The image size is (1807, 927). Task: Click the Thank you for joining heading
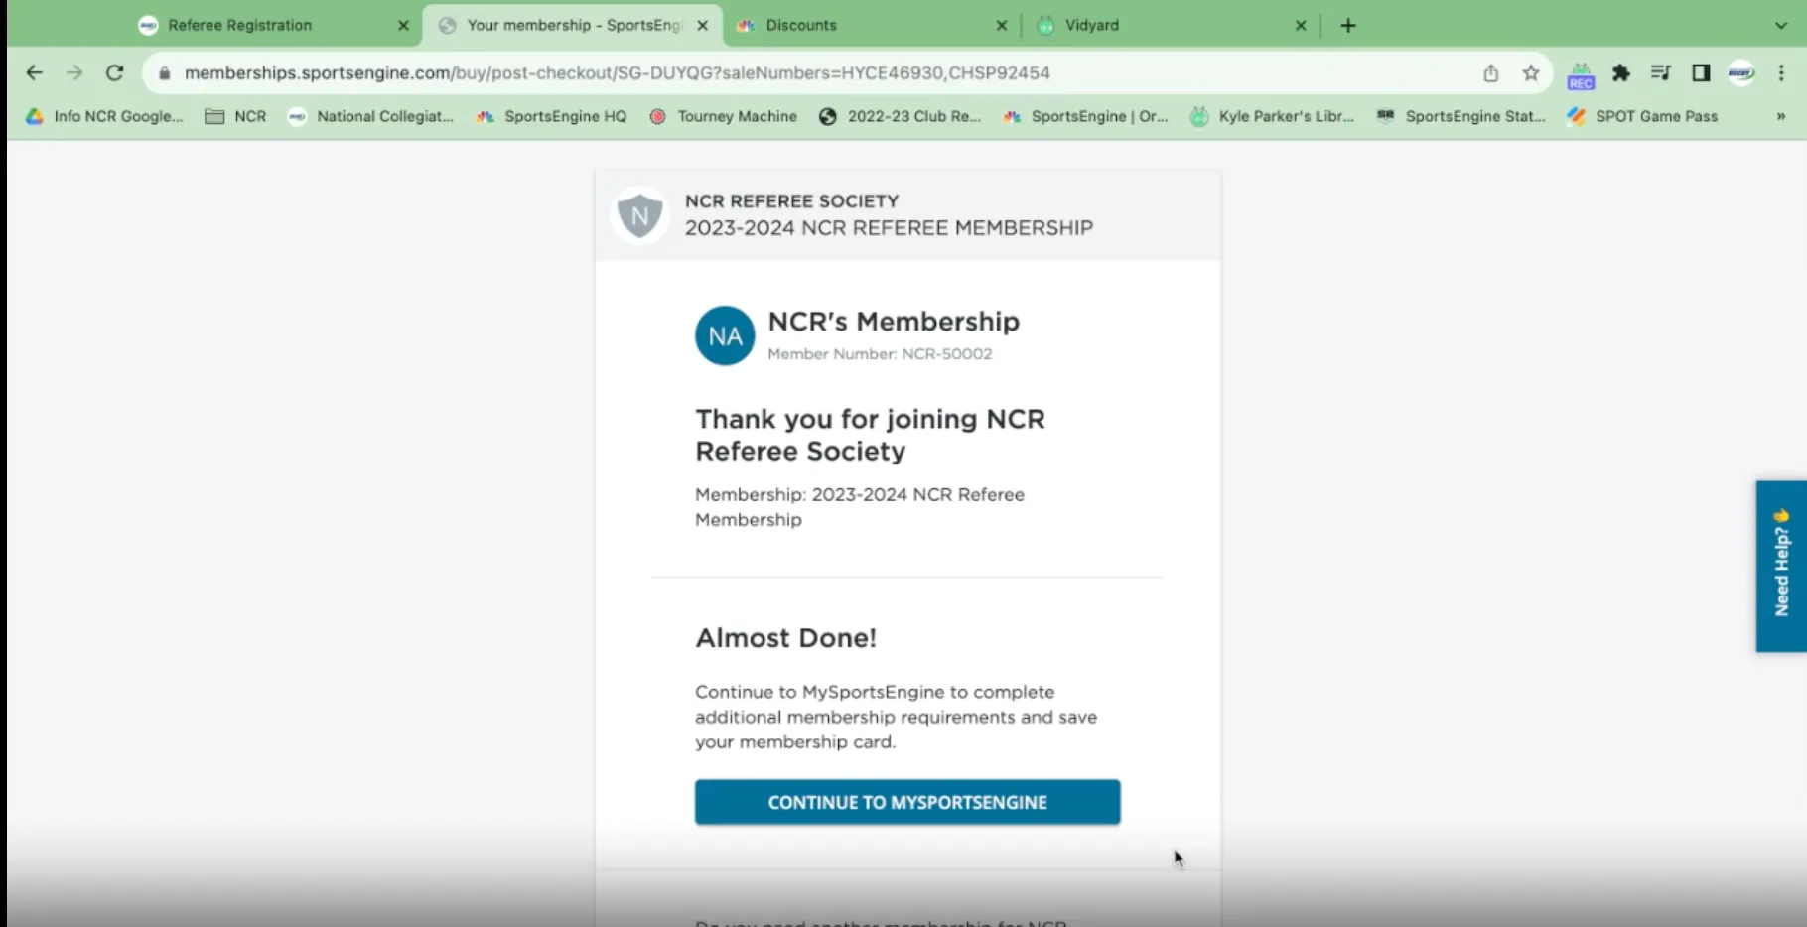tap(870, 435)
